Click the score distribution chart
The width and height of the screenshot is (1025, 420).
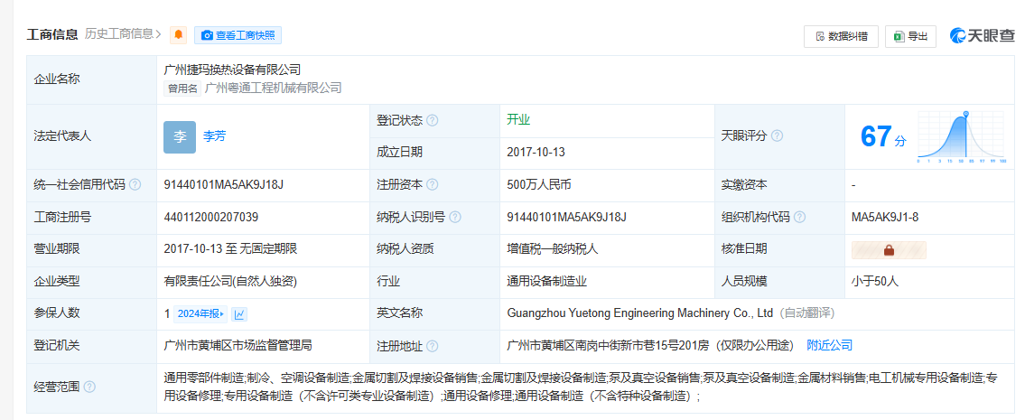961,136
